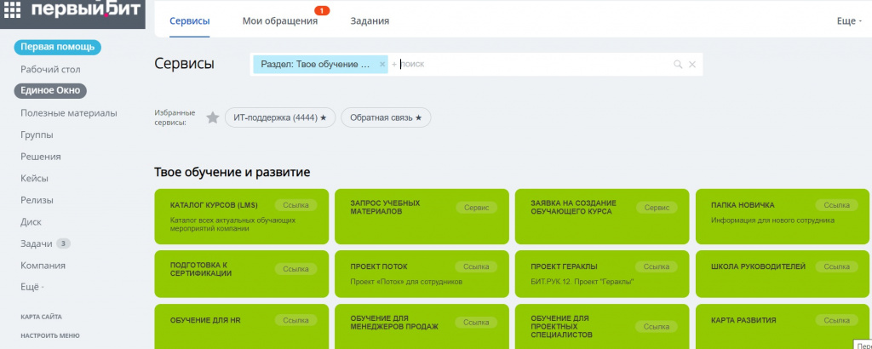
Task: Click 'Настроить меню' in the sidebar
Action: (50, 335)
